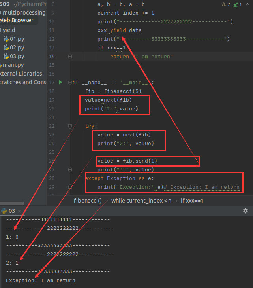Screen dimensions: 253x288
Task: Click the inspections collapse chevron arrow
Action: pyautogui.click(x=248, y=4)
